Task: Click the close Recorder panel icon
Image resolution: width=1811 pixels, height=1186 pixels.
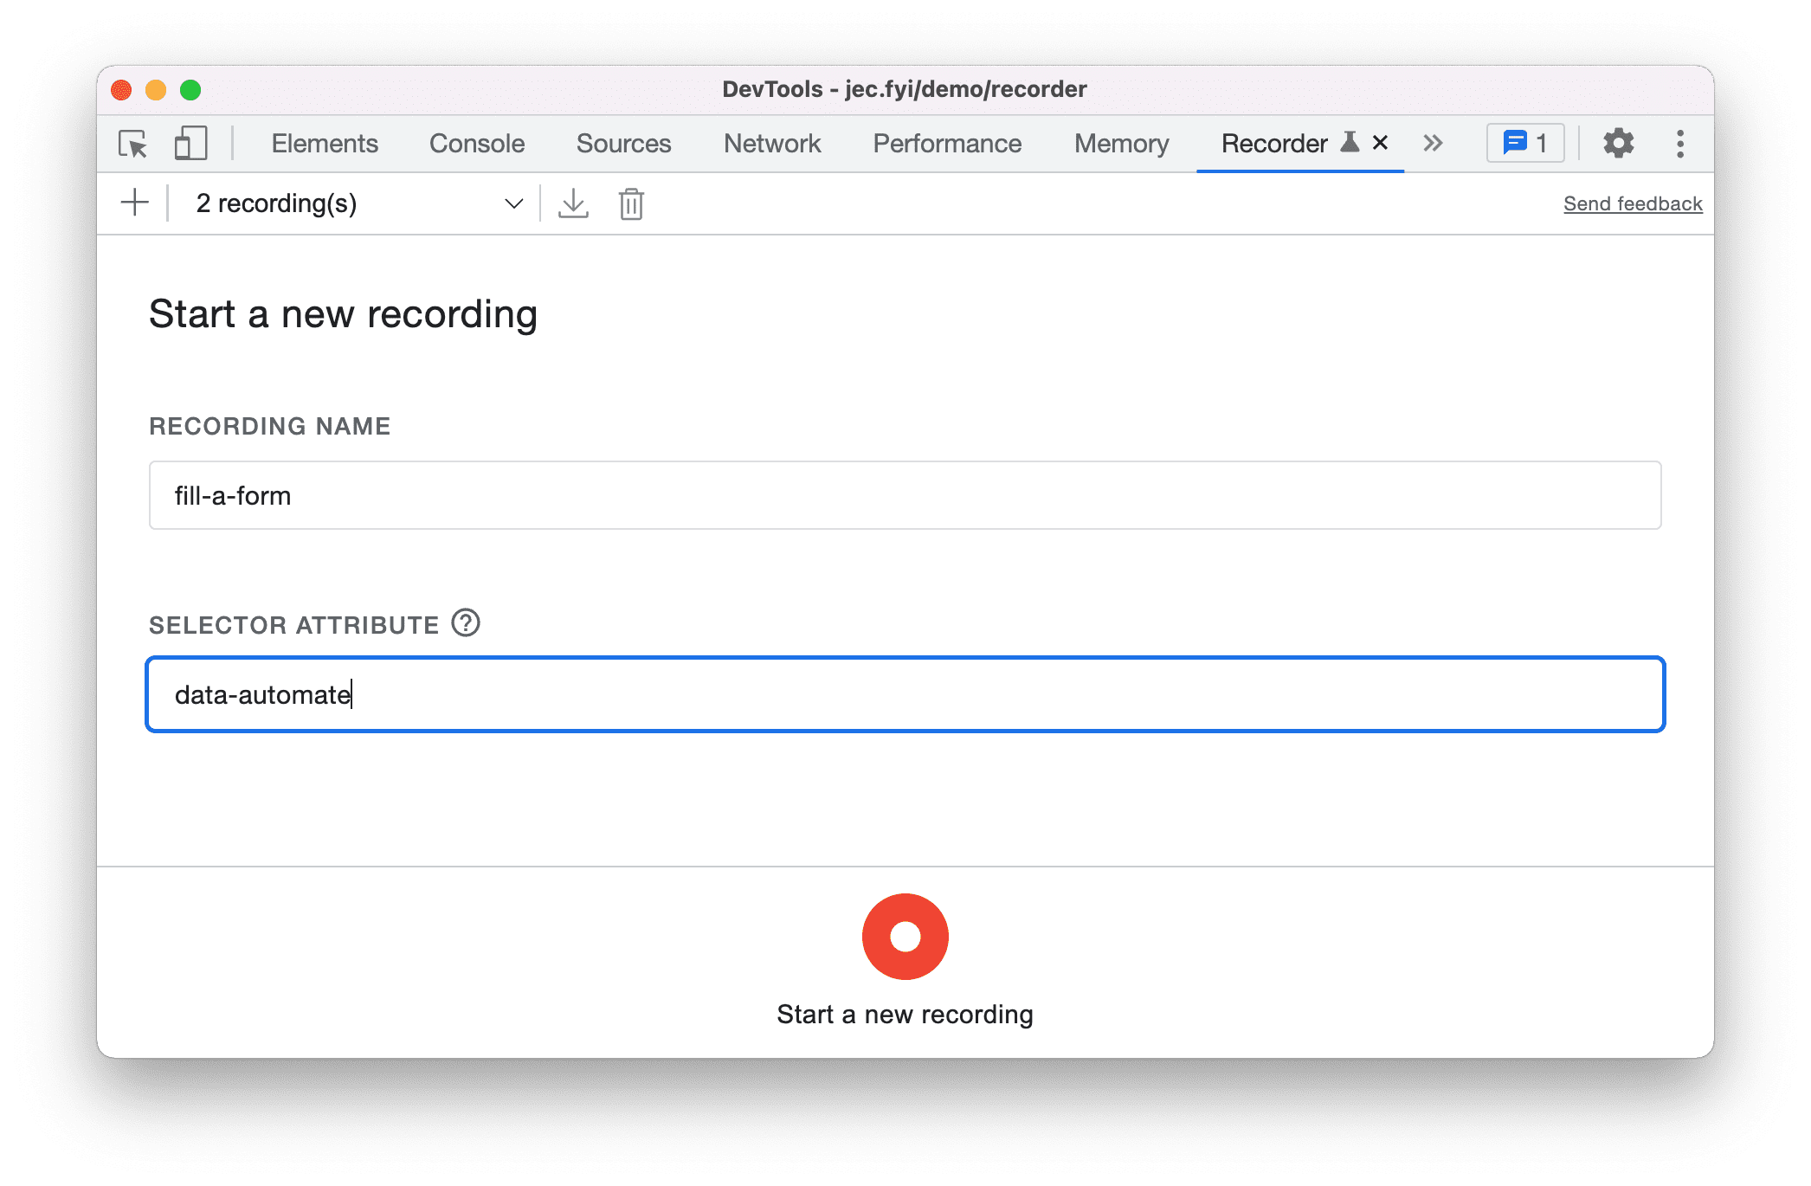Action: [1381, 143]
